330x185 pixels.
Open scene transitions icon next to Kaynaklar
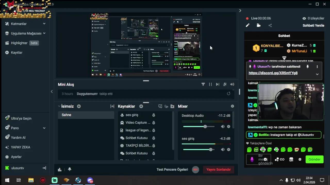tap(112, 106)
